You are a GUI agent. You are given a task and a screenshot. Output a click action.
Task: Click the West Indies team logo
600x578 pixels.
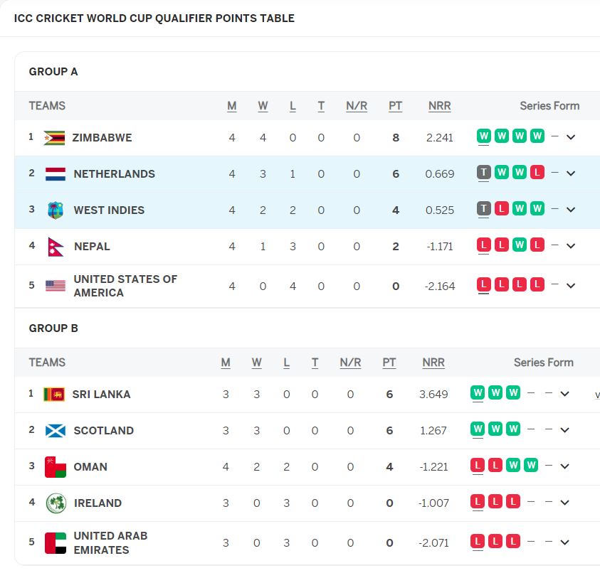tap(56, 210)
